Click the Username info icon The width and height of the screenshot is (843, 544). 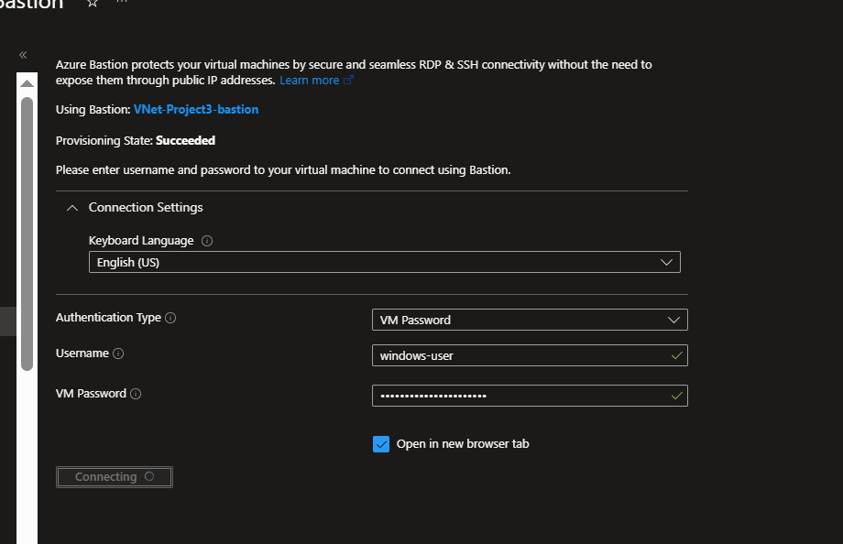tap(118, 354)
